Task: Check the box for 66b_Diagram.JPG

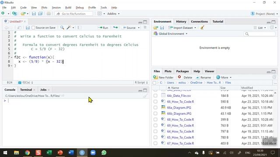Action: click(156, 113)
